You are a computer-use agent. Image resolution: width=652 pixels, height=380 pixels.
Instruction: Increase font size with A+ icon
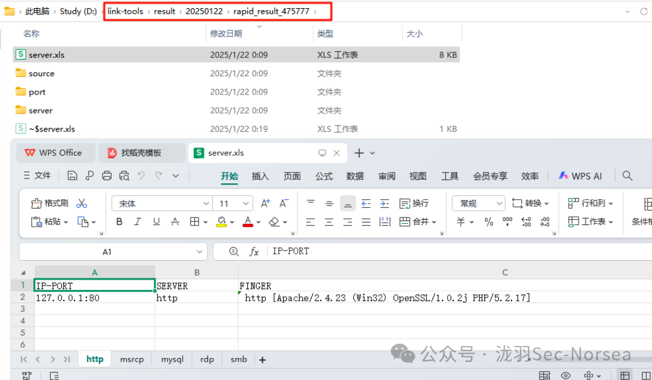(265, 203)
